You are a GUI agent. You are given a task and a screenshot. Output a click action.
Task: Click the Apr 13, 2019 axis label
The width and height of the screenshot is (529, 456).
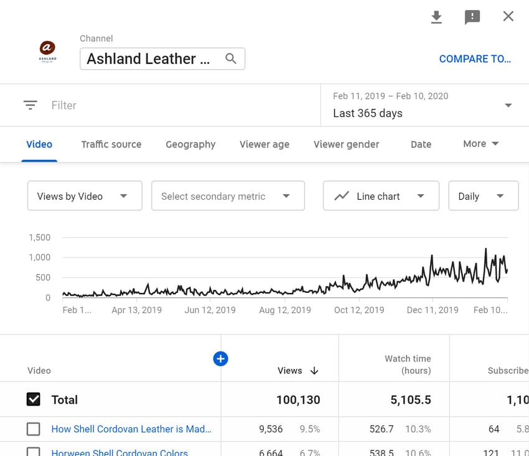click(137, 310)
